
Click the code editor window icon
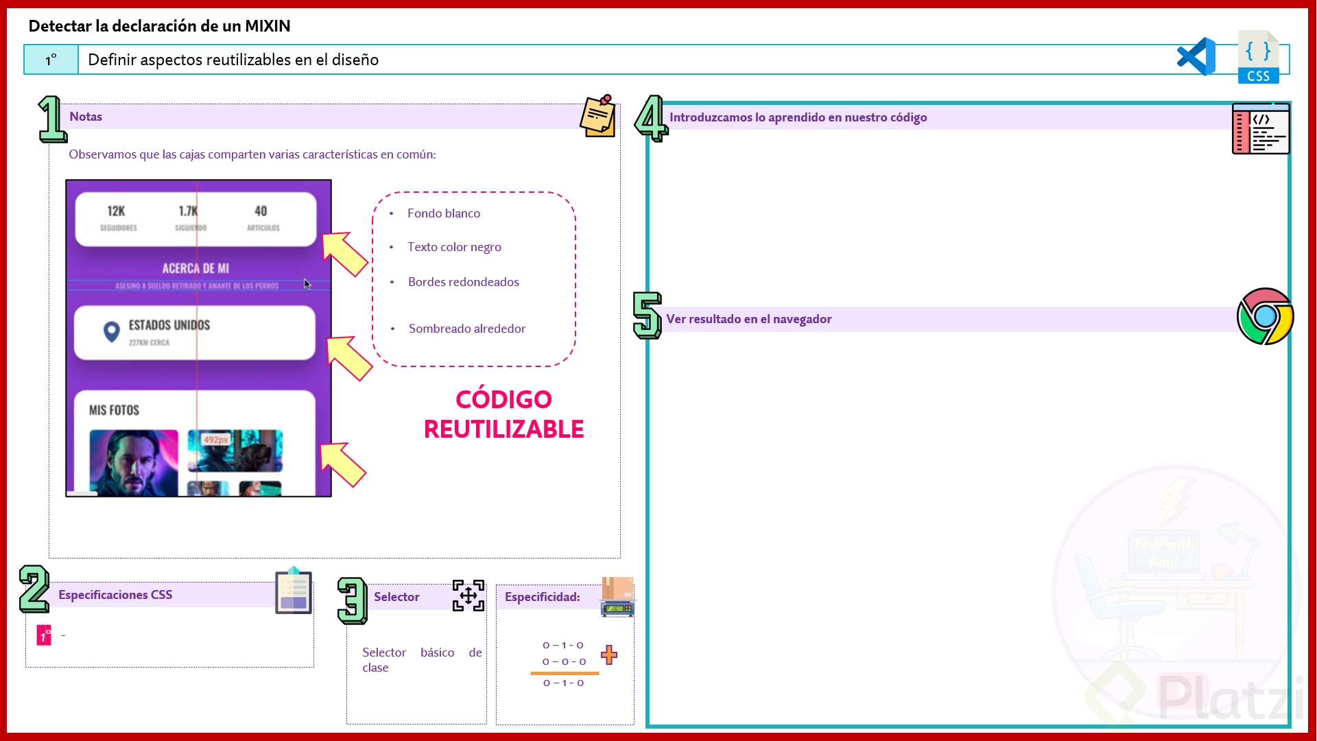(x=1261, y=129)
